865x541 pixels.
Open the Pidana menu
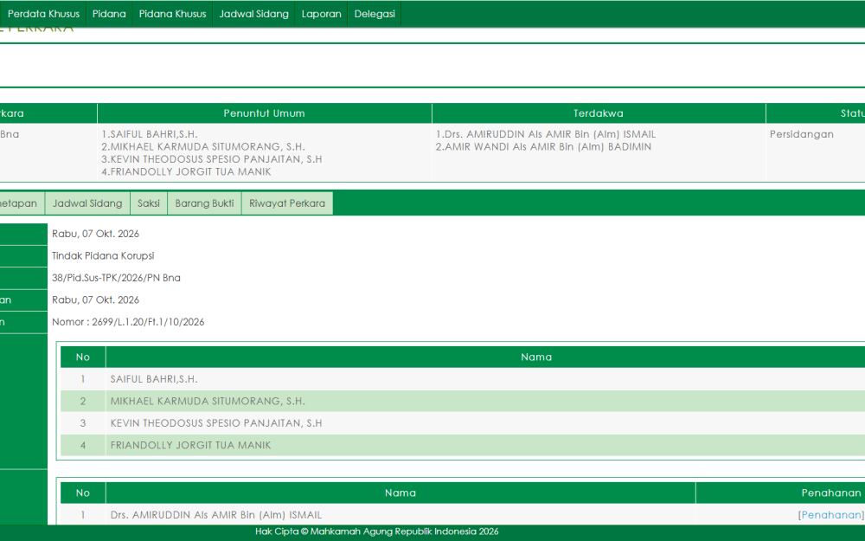pyautogui.click(x=109, y=14)
